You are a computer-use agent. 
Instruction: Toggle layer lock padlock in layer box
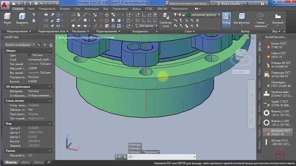(x=183, y=15)
